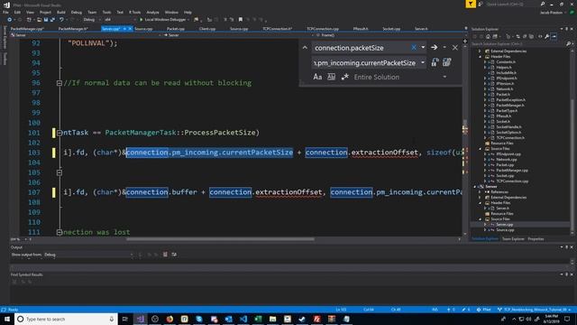This screenshot has height=325, width=577.
Task: Collapse the code block at line 105
Action: tap(60, 172)
